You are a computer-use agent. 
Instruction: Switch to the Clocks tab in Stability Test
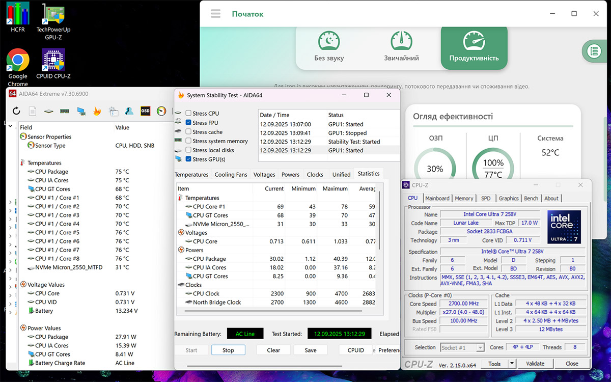(315, 174)
